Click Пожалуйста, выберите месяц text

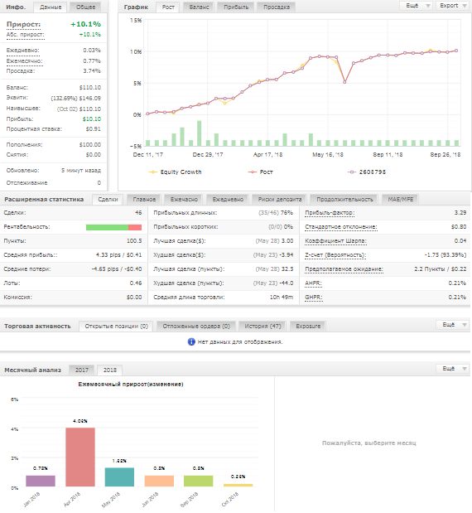point(369,443)
